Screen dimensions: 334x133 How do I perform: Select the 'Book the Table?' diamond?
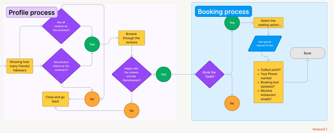pyautogui.click(x=210, y=74)
